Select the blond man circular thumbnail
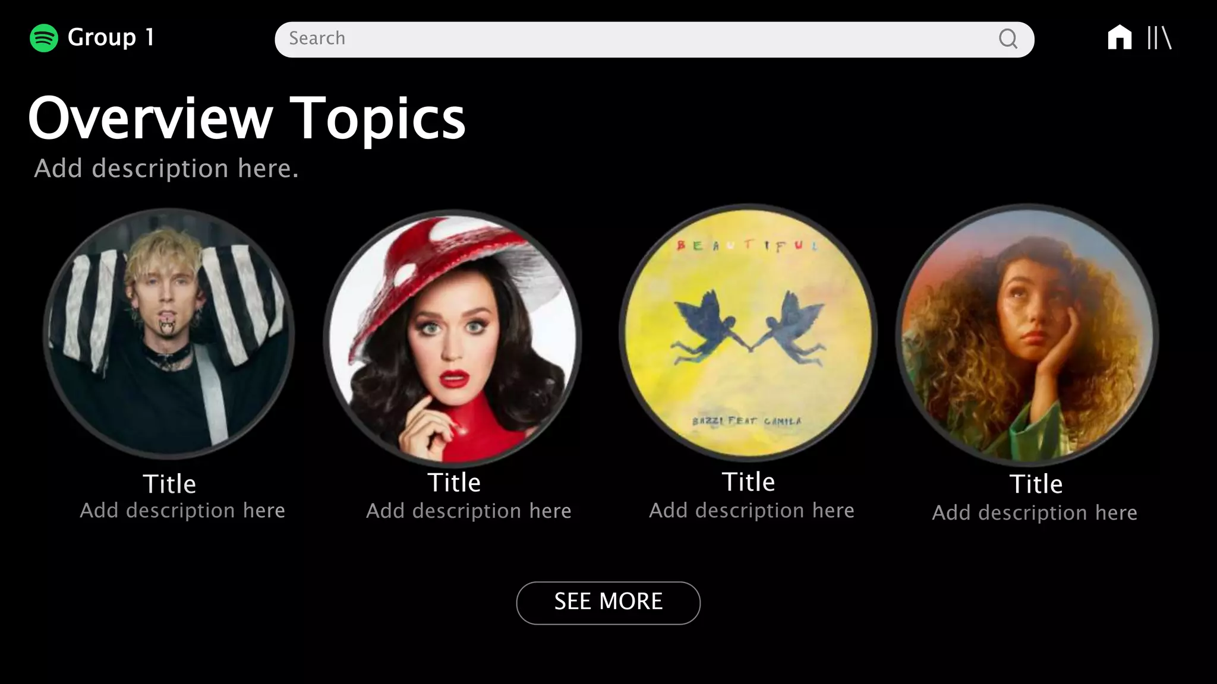The height and width of the screenshot is (684, 1217). tap(169, 334)
